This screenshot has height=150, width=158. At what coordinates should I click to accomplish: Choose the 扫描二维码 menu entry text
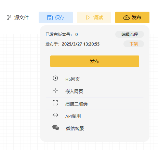tap(76, 104)
